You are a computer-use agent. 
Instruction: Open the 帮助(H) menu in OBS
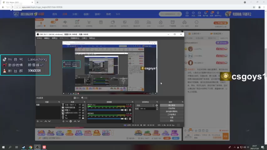tap(92, 38)
